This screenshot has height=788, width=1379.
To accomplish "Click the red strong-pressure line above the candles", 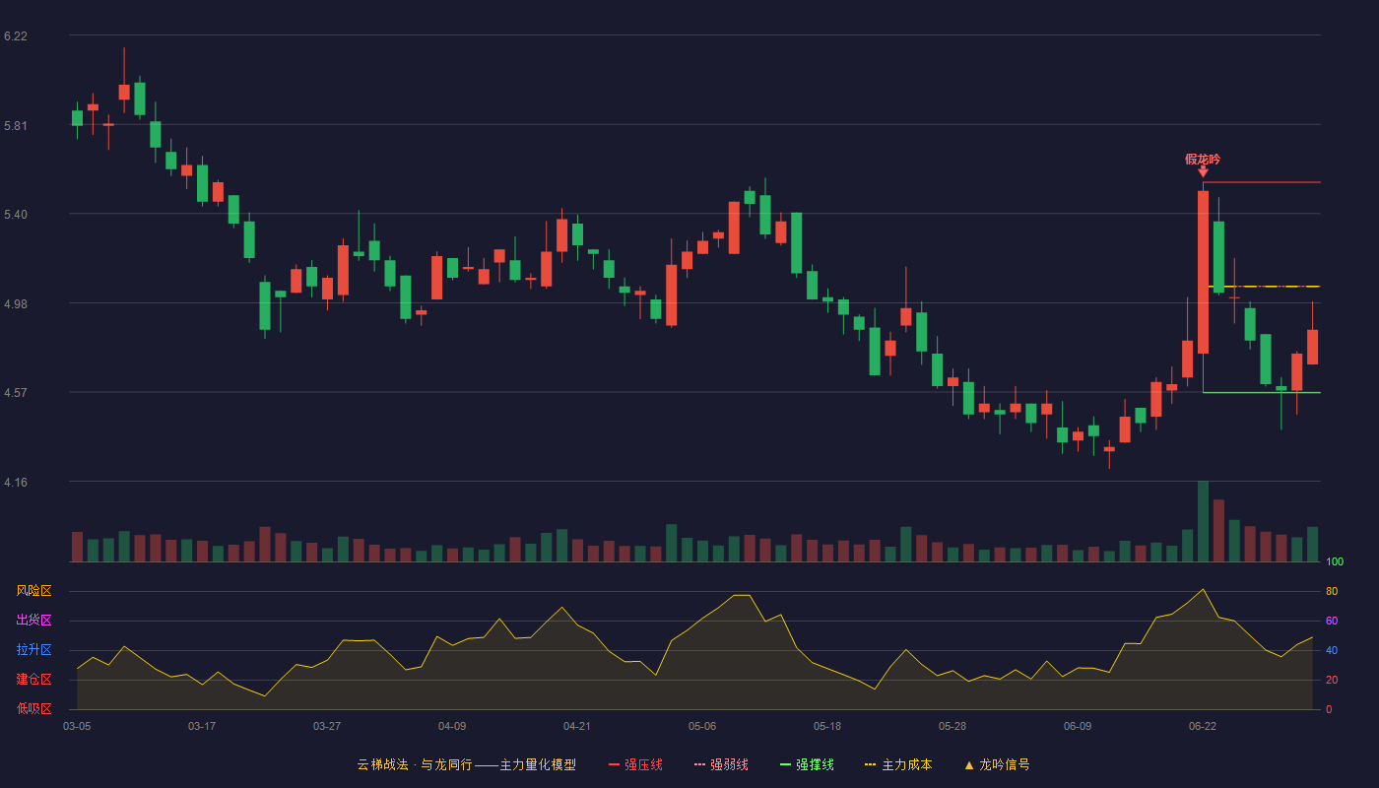I will pos(1262,182).
